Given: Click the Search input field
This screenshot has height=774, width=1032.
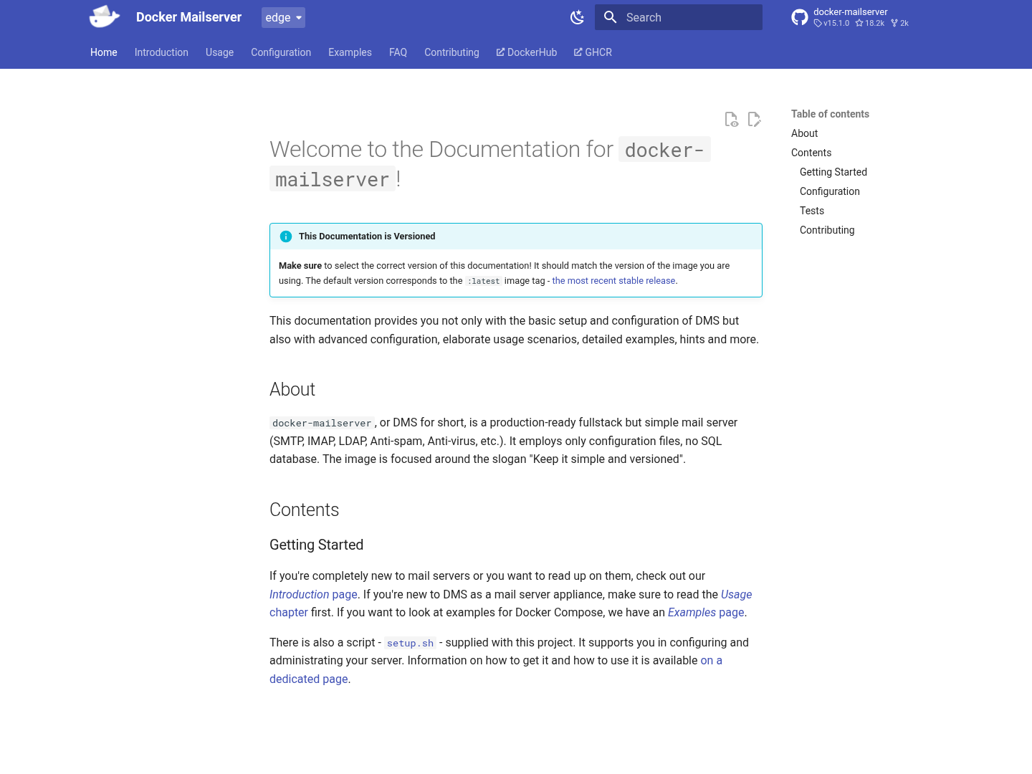Looking at the screenshot, I should (679, 17).
